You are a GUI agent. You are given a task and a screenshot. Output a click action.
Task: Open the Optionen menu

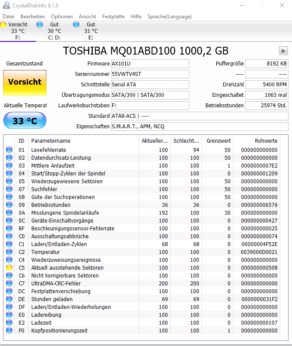coord(62,17)
